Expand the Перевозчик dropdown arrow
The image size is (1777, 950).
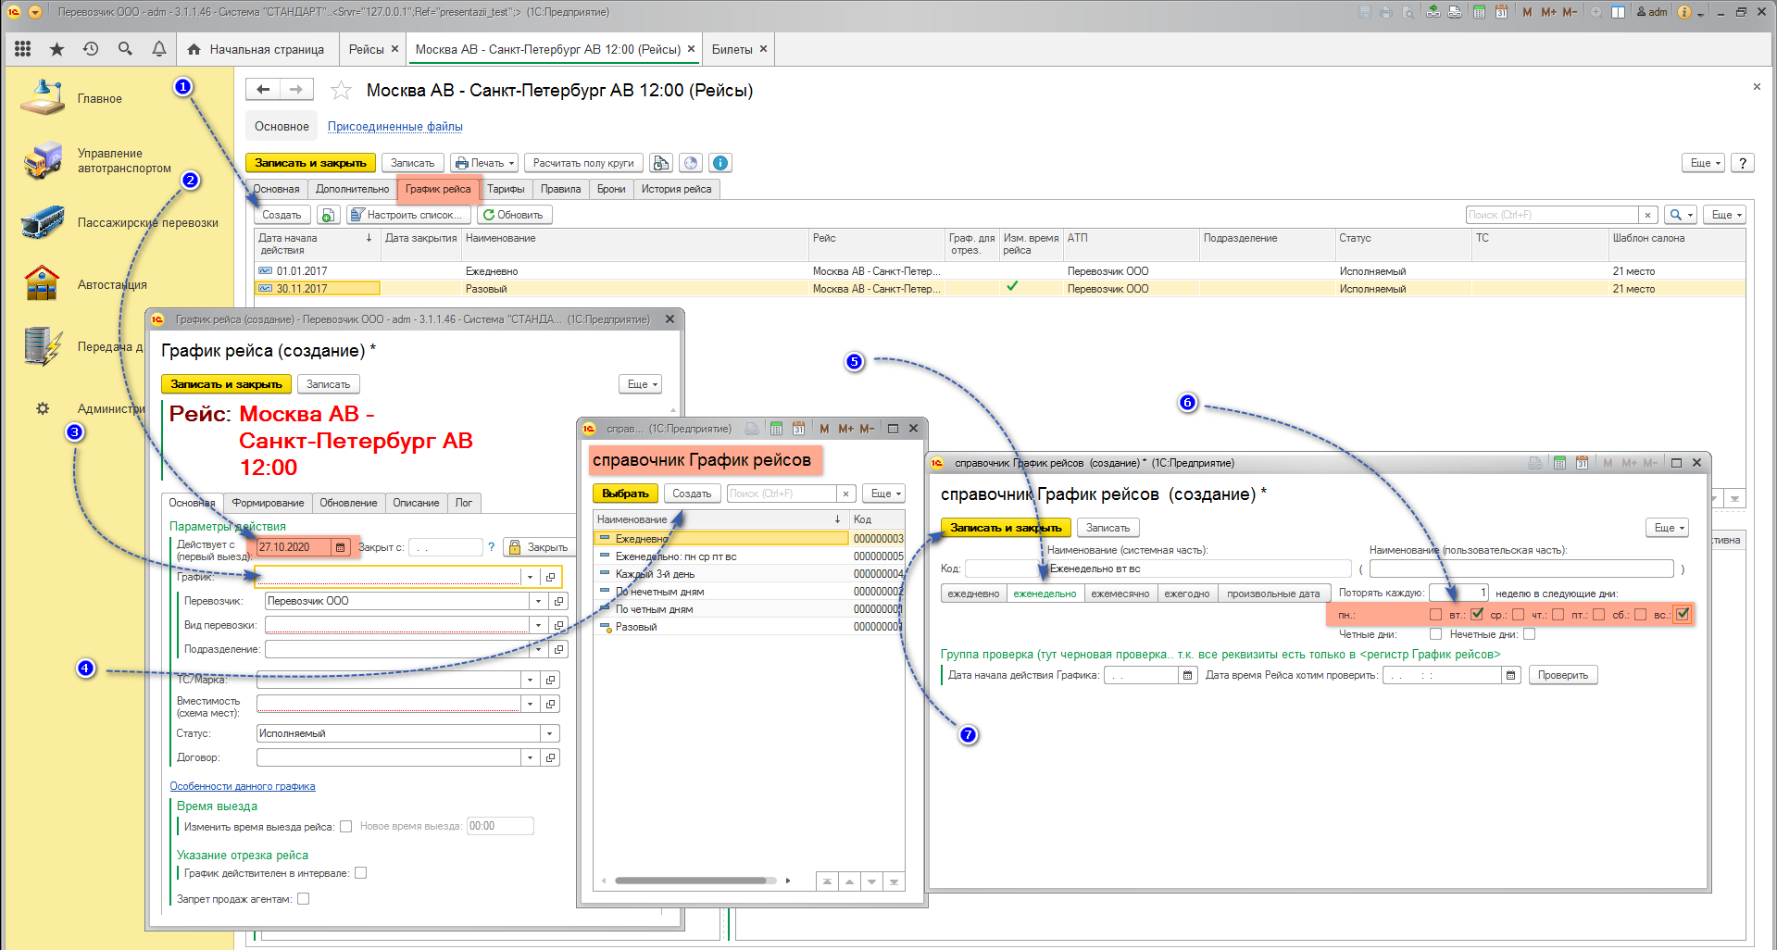538,601
